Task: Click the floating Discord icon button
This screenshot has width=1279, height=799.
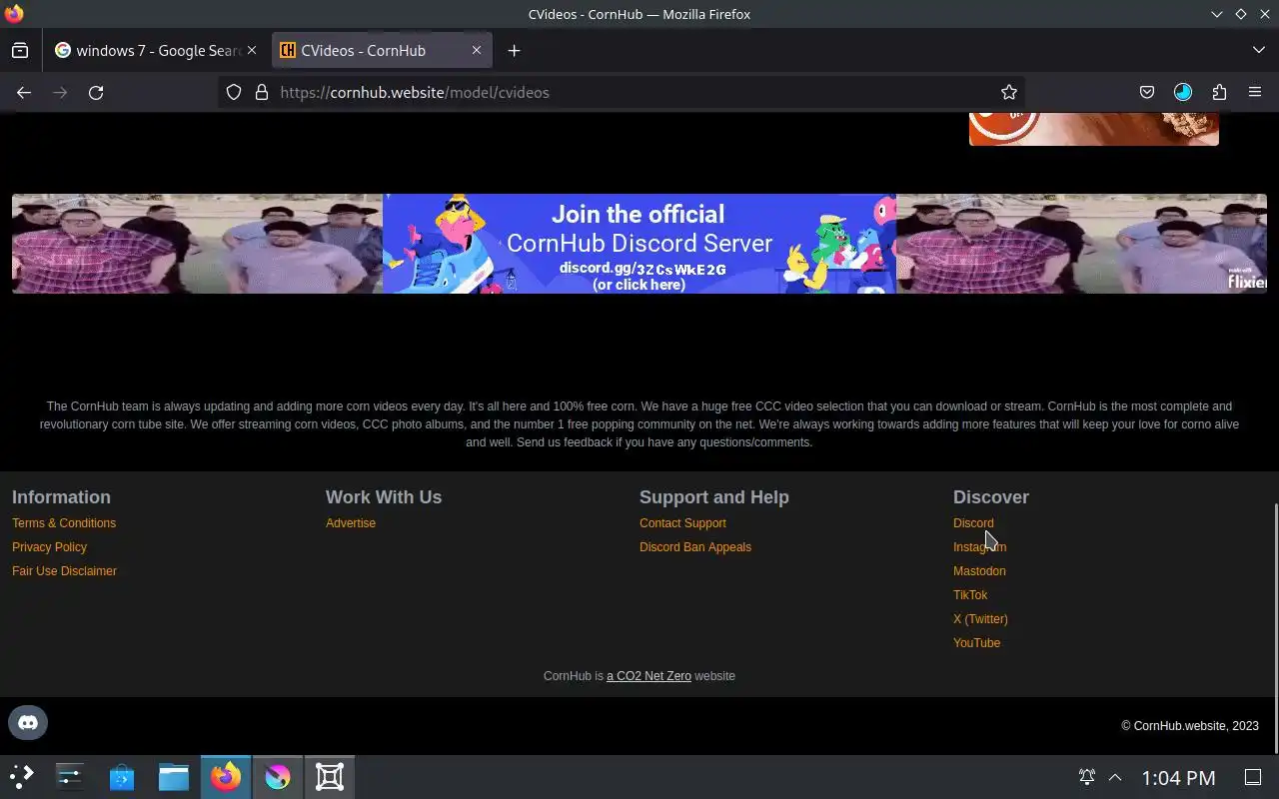Action: pyautogui.click(x=28, y=722)
